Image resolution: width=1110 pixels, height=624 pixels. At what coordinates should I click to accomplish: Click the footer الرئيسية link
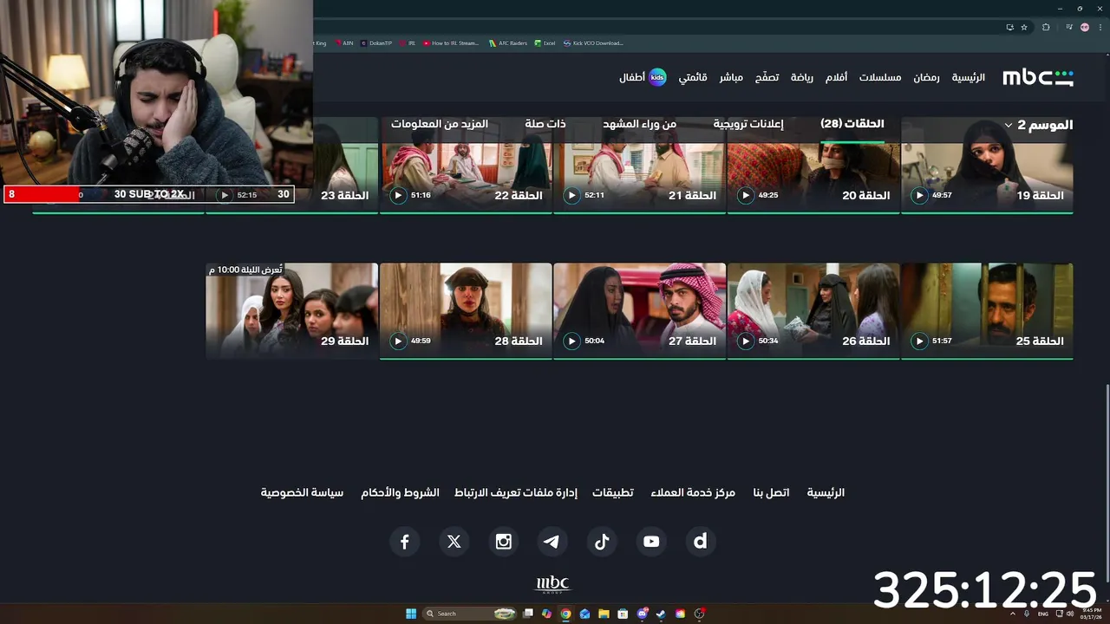pyautogui.click(x=826, y=493)
